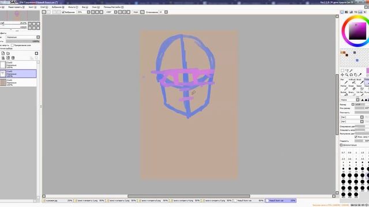Select the rectangular selection tool

[x=342, y=70]
